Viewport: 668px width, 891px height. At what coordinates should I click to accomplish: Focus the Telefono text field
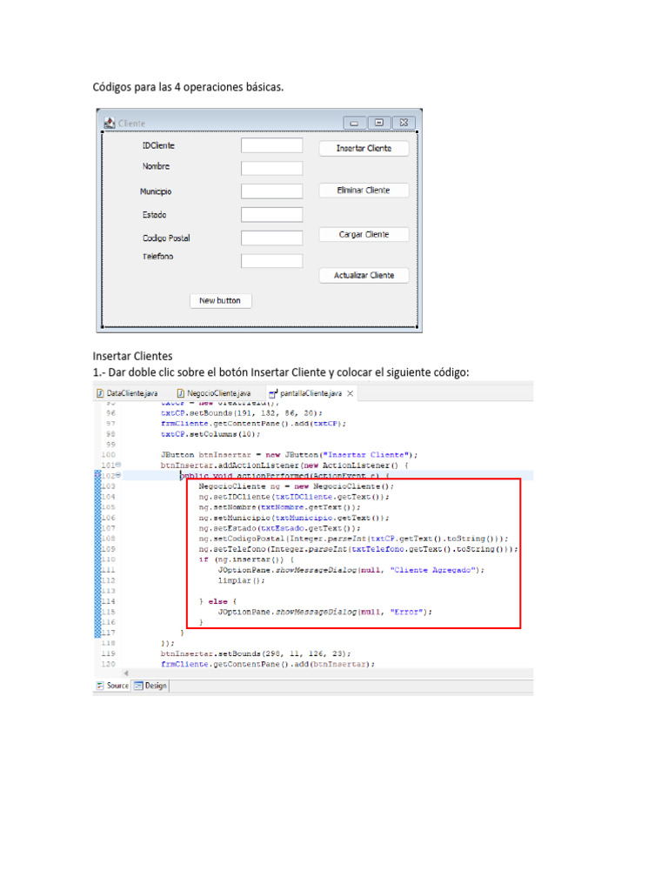coord(271,261)
